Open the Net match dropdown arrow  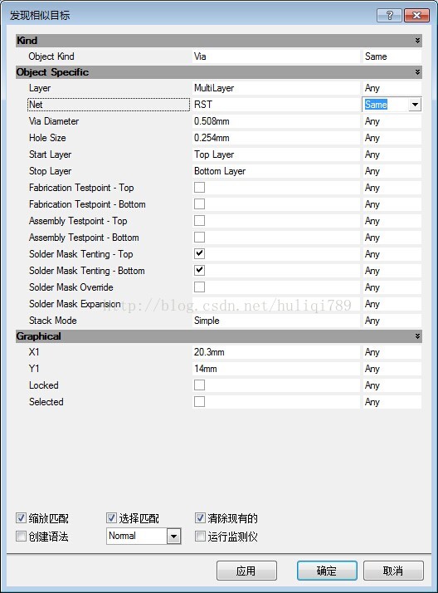pos(415,105)
